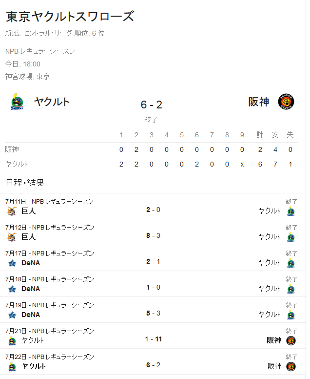The image size is (310, 379).
Task: Open the 東京ヤクルトスワローズ title heading
Action: click(x=70, y=17)
